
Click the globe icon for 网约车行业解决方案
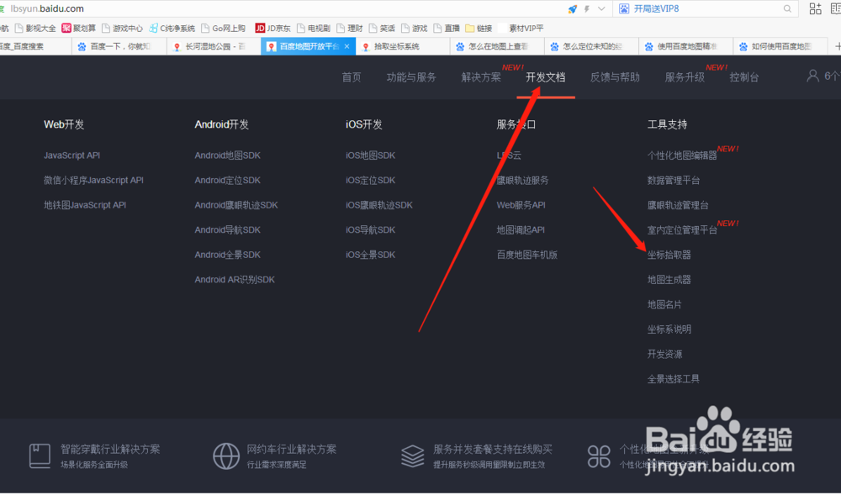point(226,456)
